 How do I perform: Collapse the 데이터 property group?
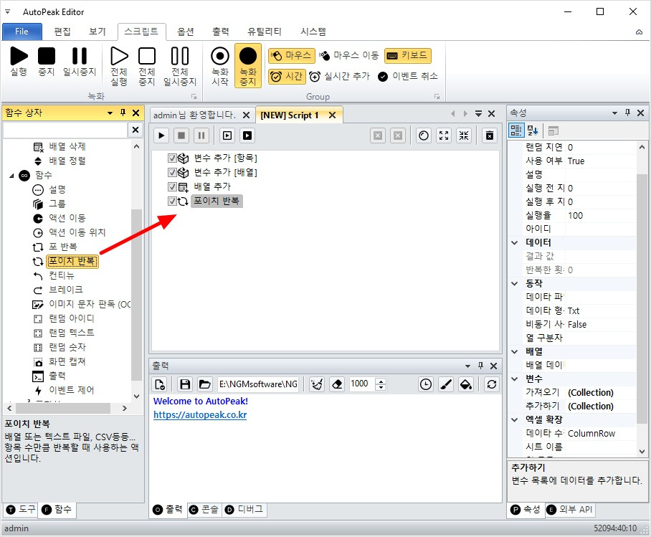[514, 242]
